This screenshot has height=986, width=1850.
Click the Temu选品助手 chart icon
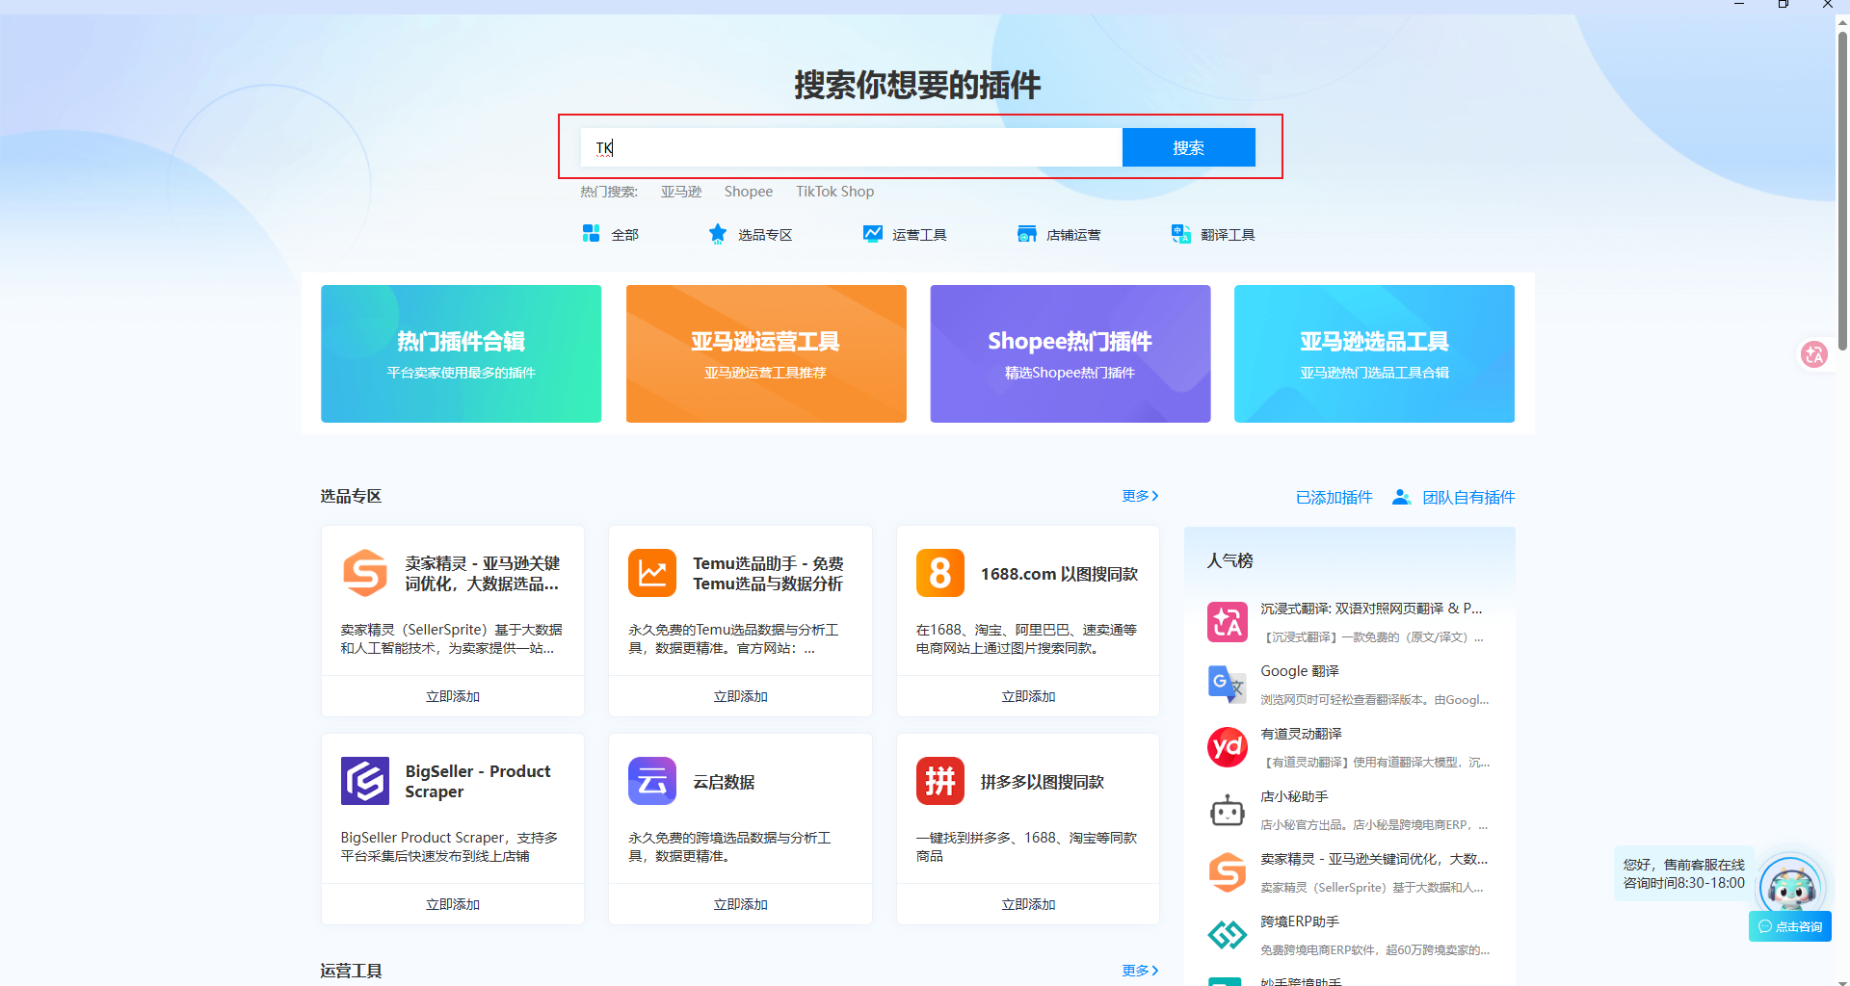[652, 573]
